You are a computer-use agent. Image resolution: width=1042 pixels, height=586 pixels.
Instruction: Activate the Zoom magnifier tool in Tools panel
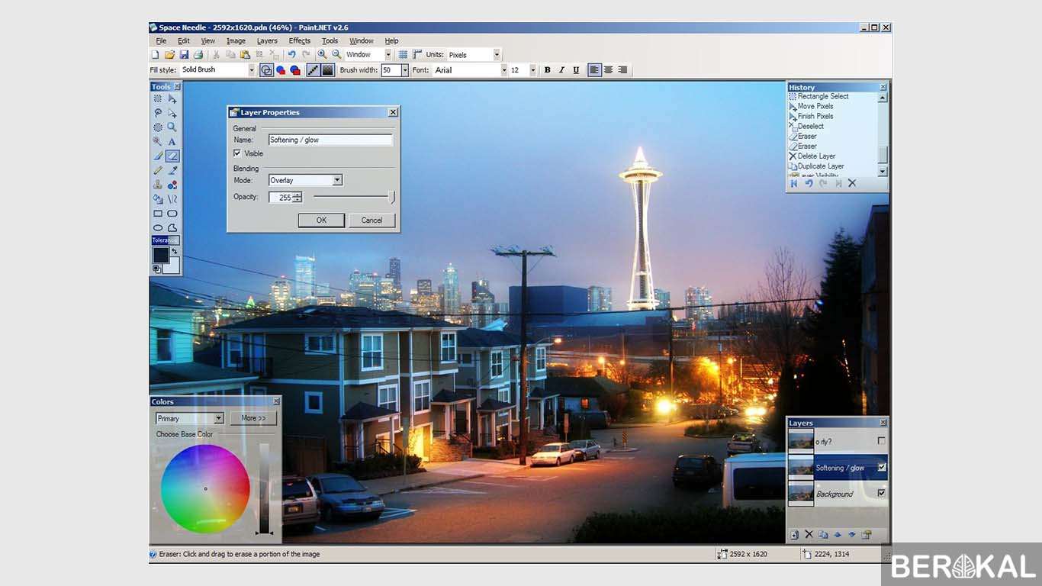(172, 127)
